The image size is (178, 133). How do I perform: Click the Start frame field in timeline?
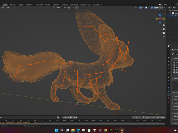pyautogui.click(x=150, y=117)
